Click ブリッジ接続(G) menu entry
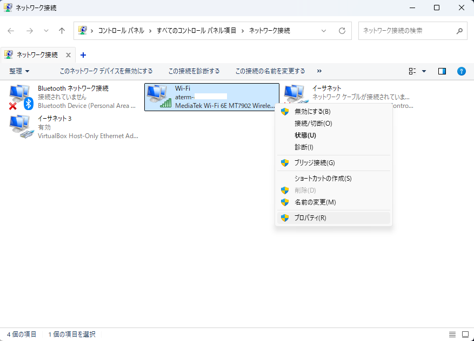 coord(314,163)
